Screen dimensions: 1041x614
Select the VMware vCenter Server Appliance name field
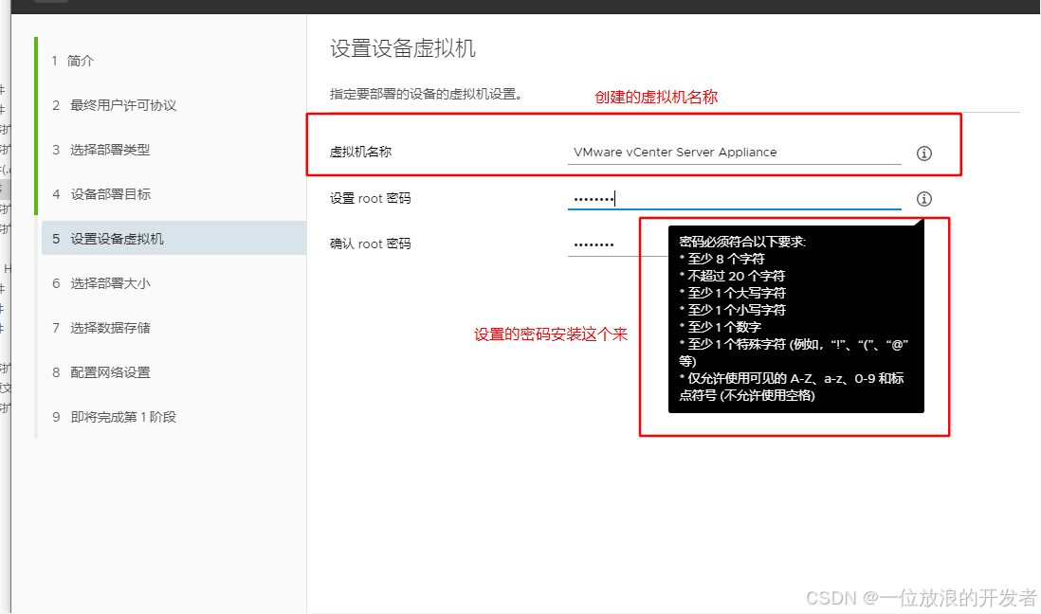click(734, 152)
